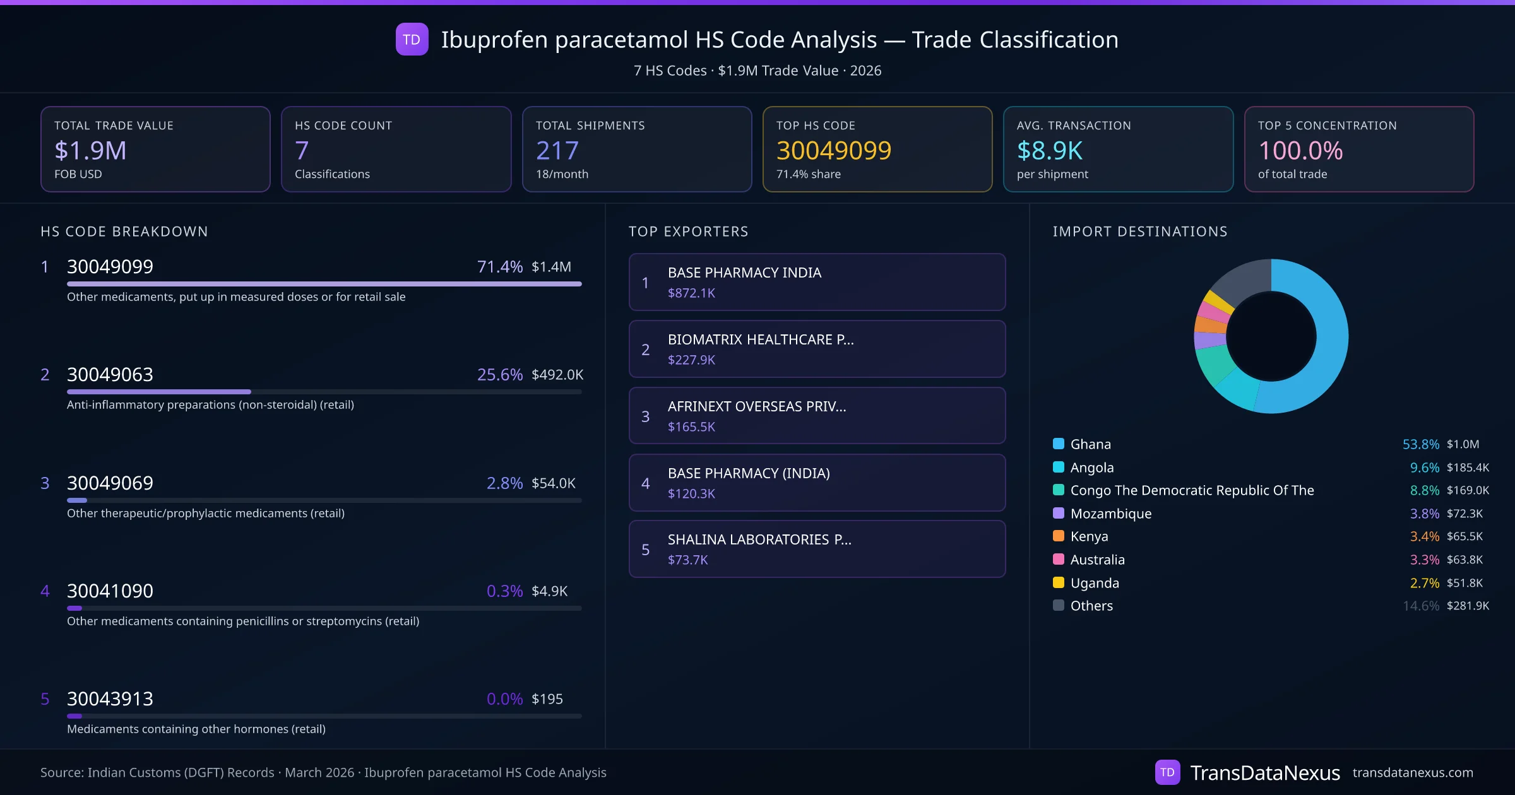The height and width of the screenshot is (795, 1515).
Task: Switch to the TOP 5 CONCENTRATION card
Action: tap(1360, 149)
